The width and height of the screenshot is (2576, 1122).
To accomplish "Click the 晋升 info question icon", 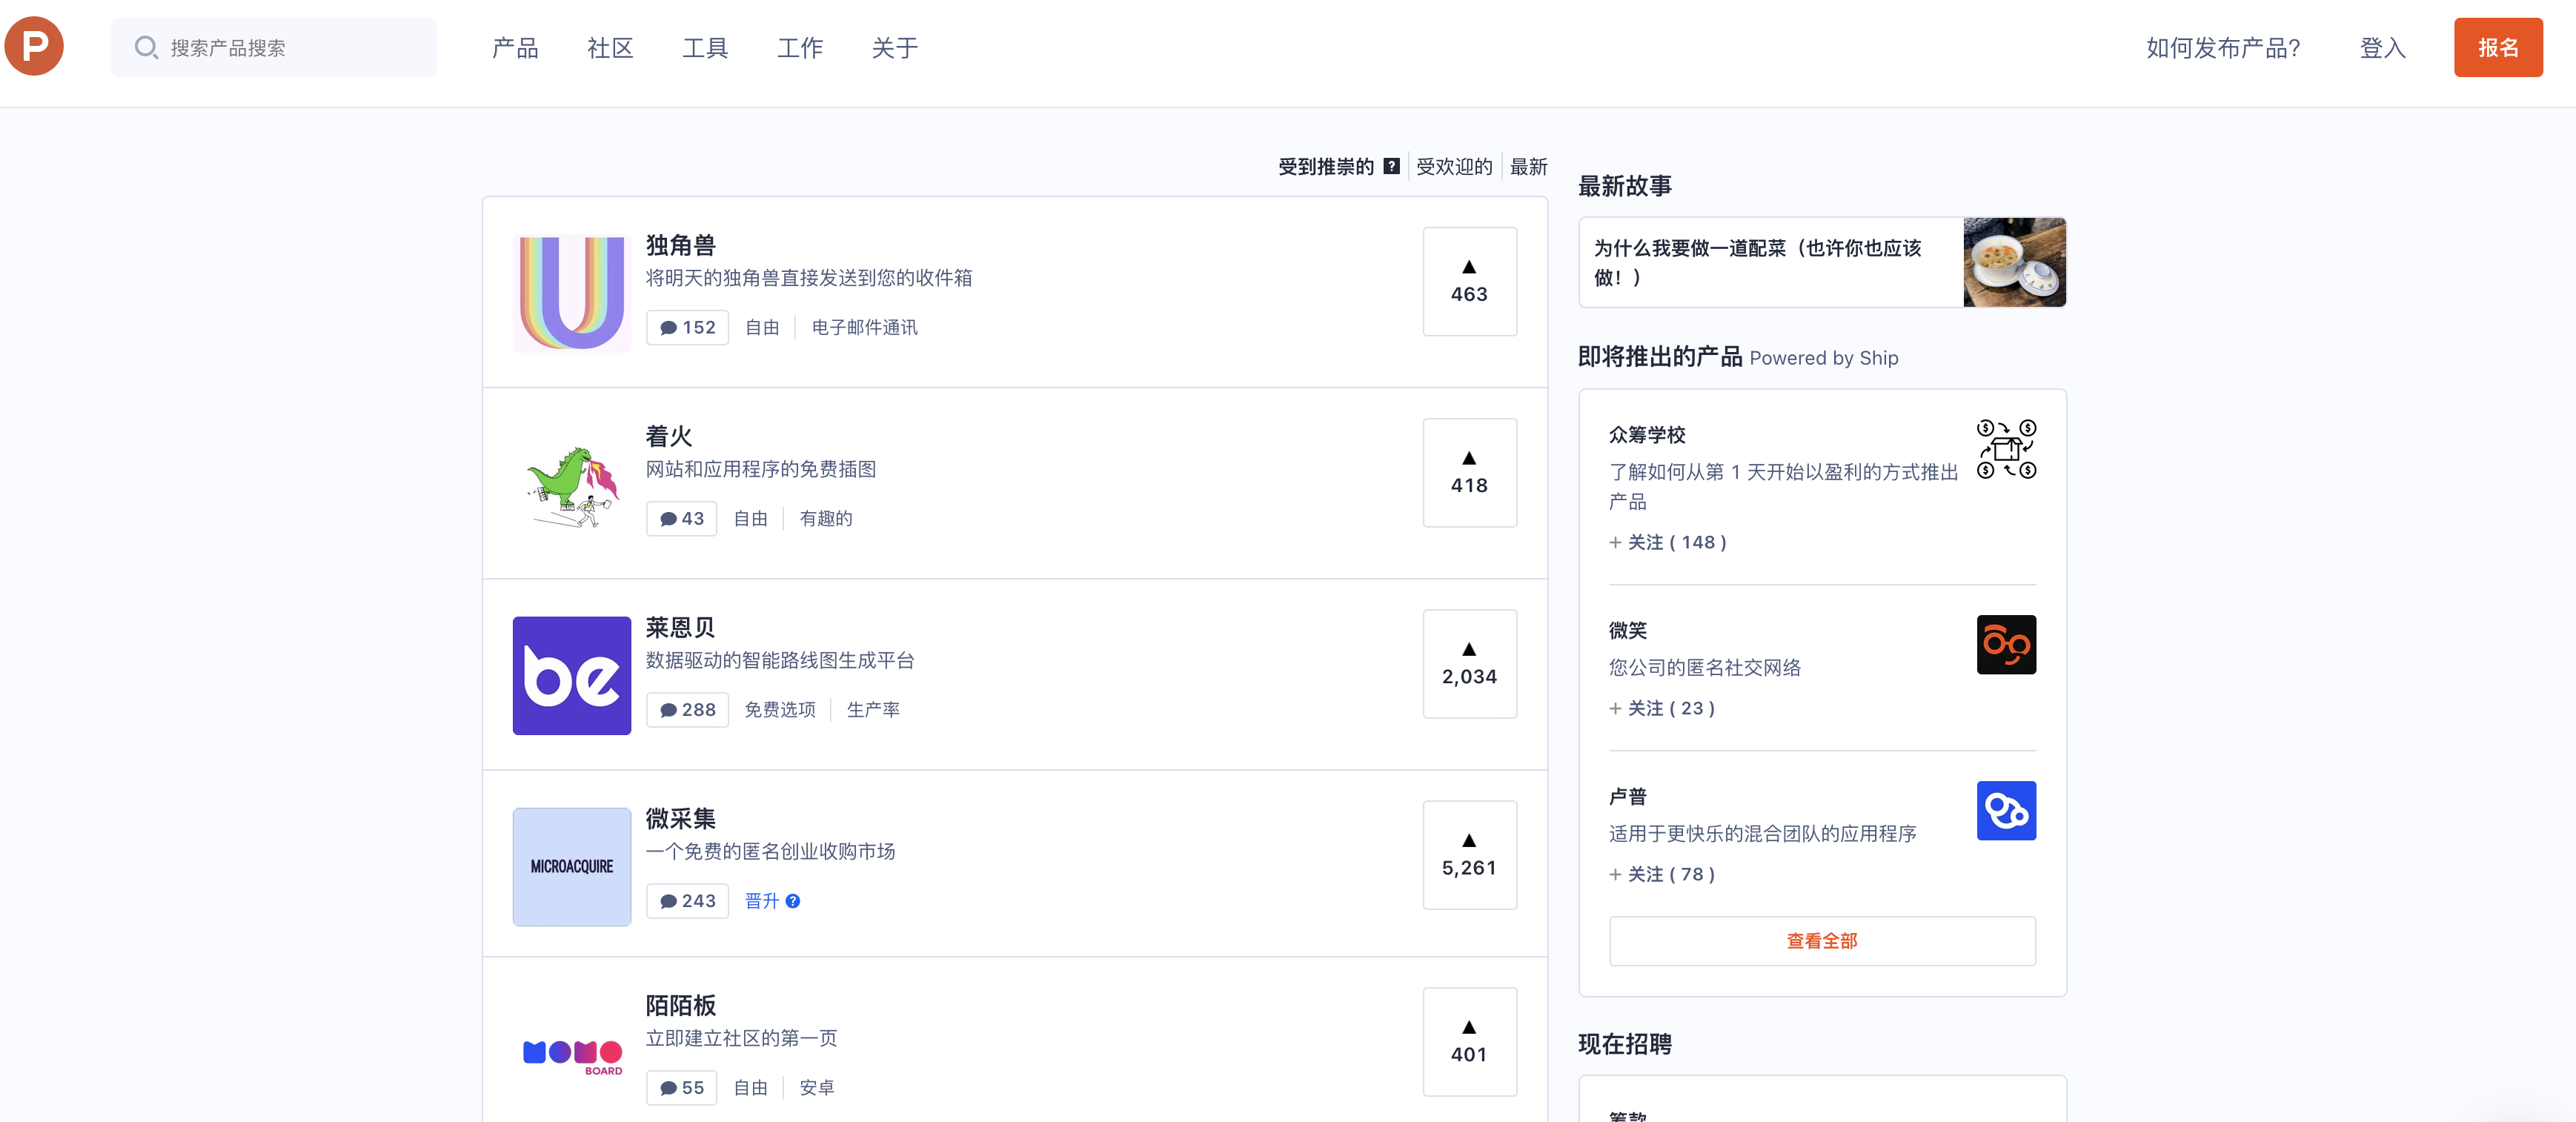I will pyautogui.click(x=793, y=901).
